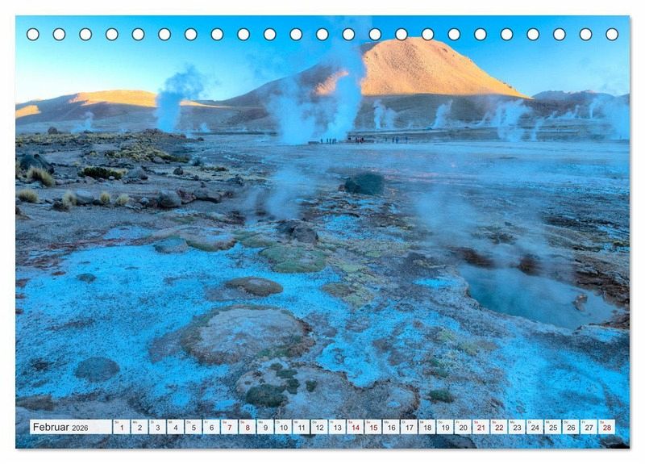Screen dimensions: 645x464
Task: Select day 20 in the calendar strip
Action: pyautogui.click(x=463, y=427)
